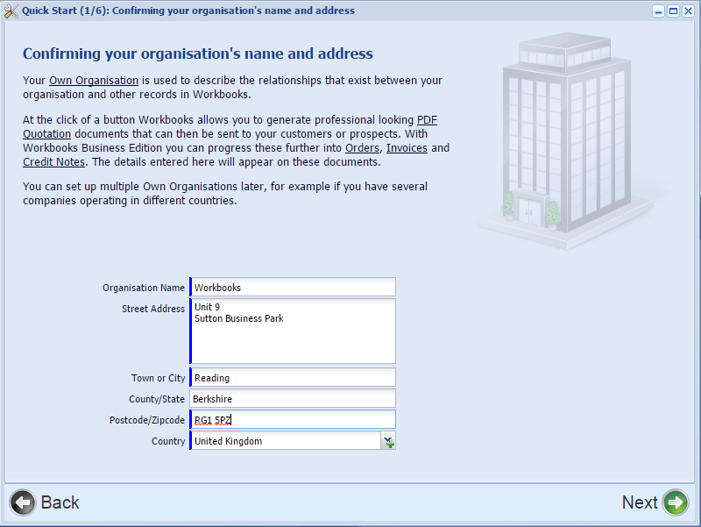Follow the PDF link

[x=427, y=120]
